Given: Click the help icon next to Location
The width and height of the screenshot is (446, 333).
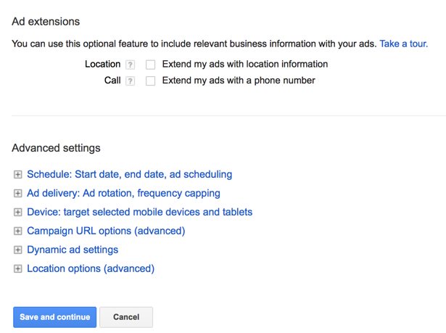Looking at the screenshot, I should tap(131, 65).
